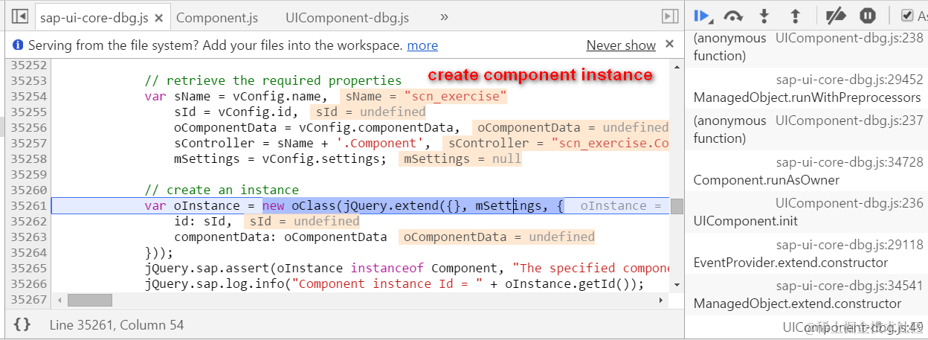Click the horizontal scrollbar left arrow
Screen dimensions: 928x340
point(58,300)
